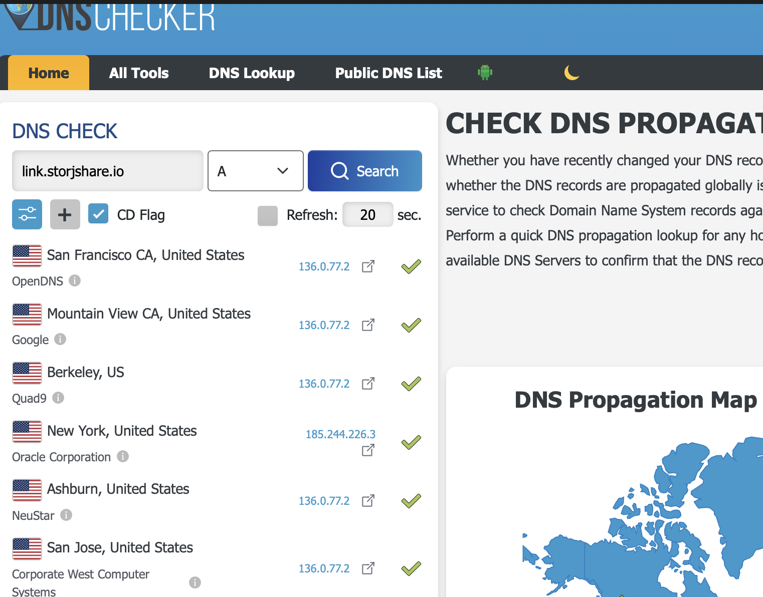Show info for NeuStar DNS server
Image resolution: width=763 pixels, height=597 pixels.
point(66,515)
